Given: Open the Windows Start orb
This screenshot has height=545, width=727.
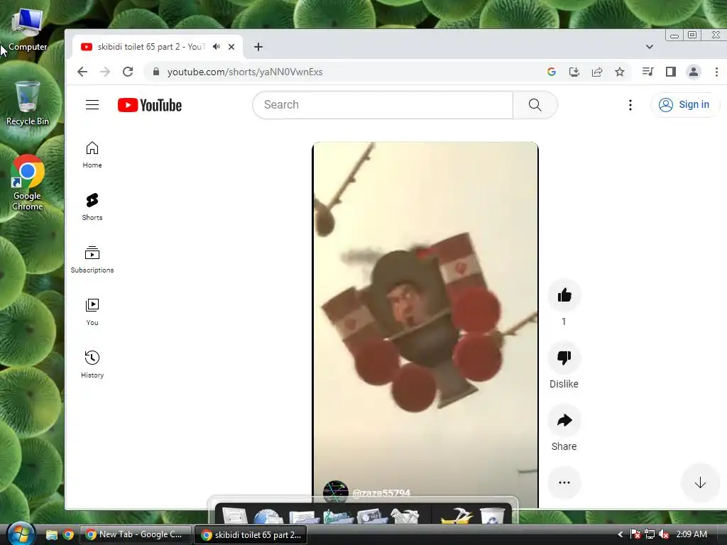Looking at the screenshot, I should [21, 534].
